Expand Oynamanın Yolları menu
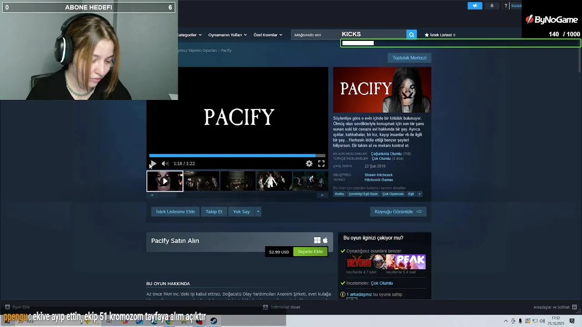Image resolution: width=582 pixels, height=327 pixels. click(227, 35)
